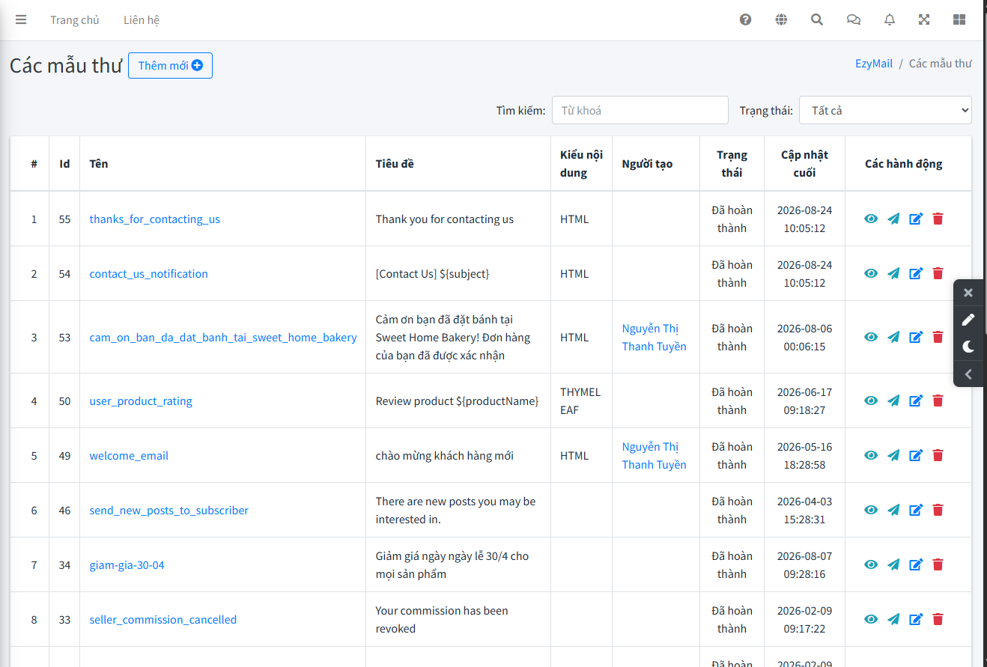Edit the giam-gia-30-04 template
The height and width of the screenshot is (667, 987).
click(x=916, y=564)
